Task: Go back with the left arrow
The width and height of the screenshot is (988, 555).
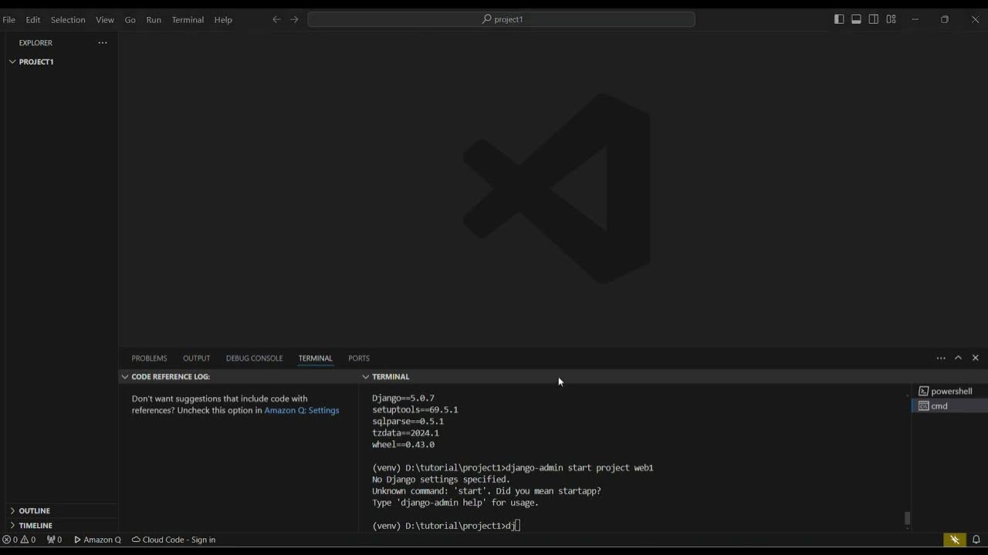Action: (x=276, y=19)
